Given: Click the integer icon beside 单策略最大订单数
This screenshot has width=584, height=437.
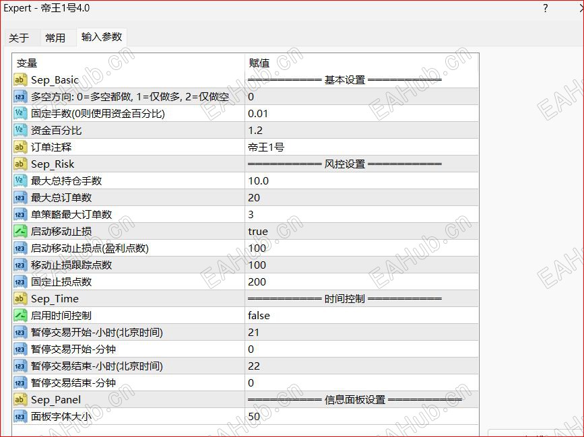Looking at the screenshot, I should (x=20, y=214).
